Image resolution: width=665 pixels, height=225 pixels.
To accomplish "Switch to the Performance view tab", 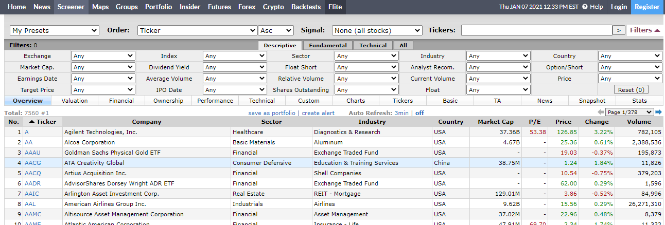I will click(x=215, y=101).
